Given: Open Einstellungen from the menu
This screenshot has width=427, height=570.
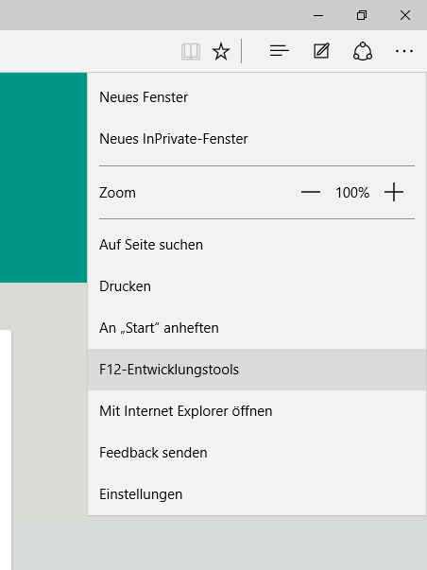Looking at the screenshot, I should [x=257, y=494].
